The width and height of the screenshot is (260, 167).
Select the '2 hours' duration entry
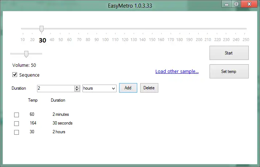59,132
